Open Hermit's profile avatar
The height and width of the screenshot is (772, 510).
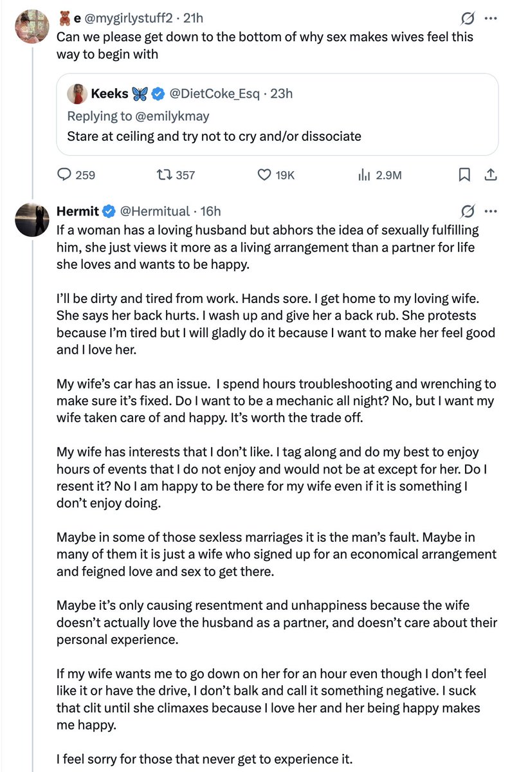(32, 219)
